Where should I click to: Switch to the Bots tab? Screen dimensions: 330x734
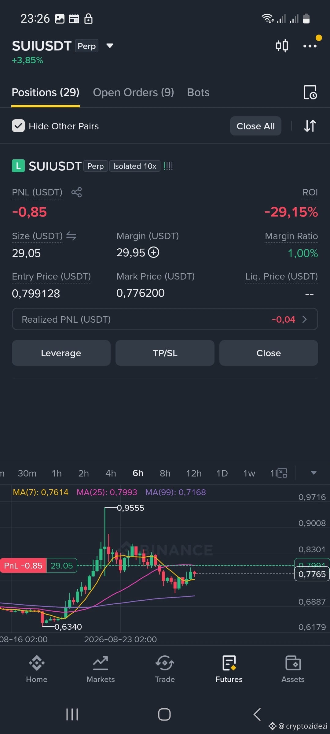198,92
